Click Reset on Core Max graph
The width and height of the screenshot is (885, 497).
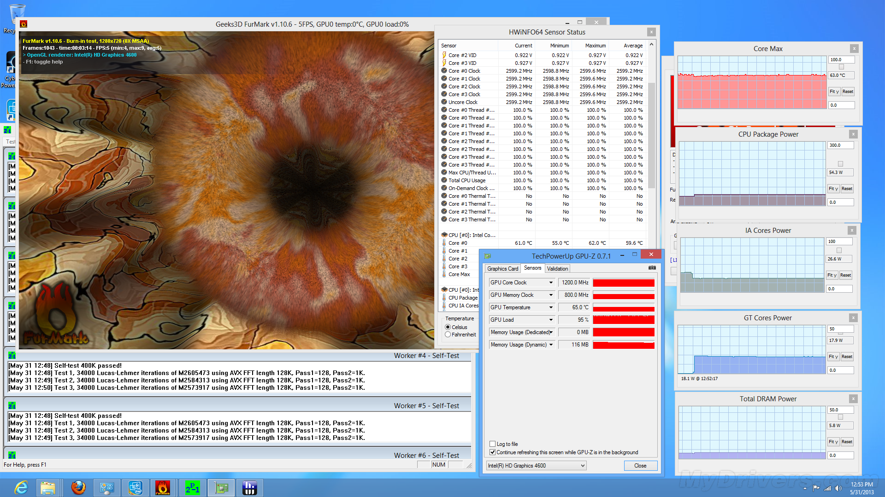point(848,92)
